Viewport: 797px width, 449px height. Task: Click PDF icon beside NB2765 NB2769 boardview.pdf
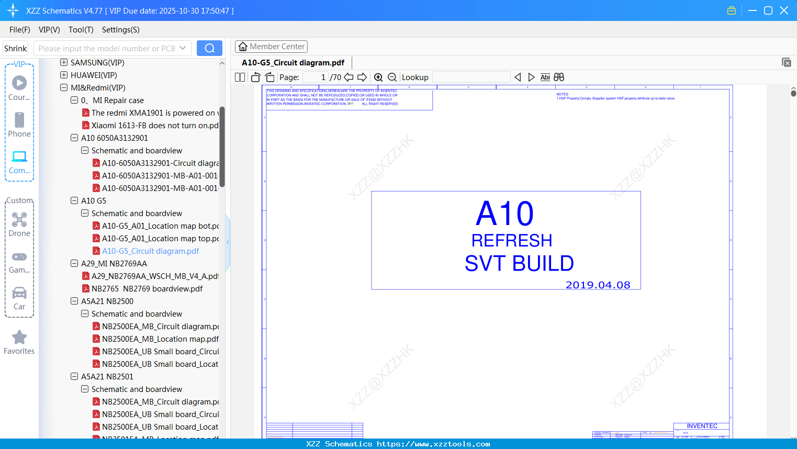[x=86, y=289]
